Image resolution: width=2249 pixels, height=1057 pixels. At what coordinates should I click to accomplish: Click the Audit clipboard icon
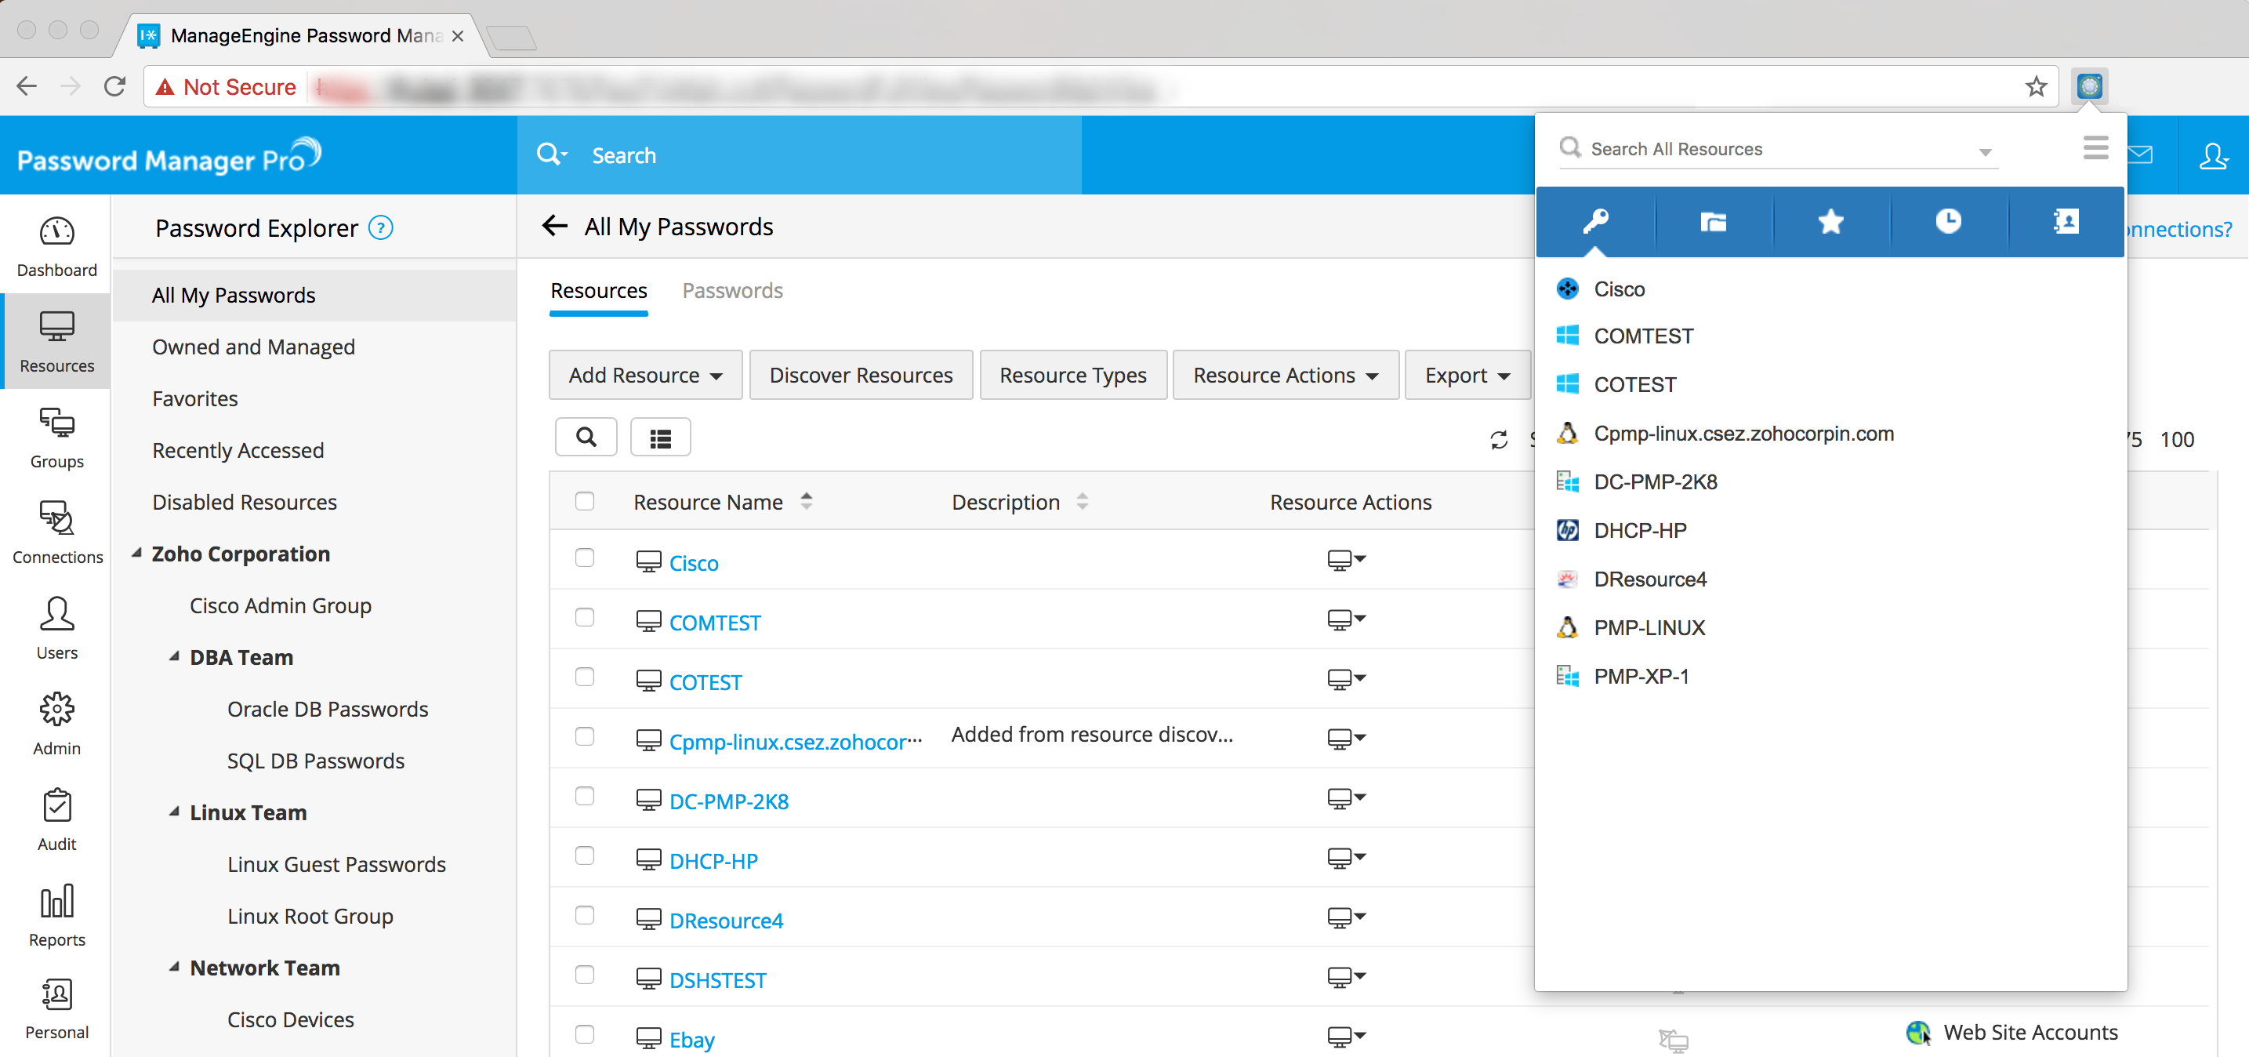click(56, 805)
